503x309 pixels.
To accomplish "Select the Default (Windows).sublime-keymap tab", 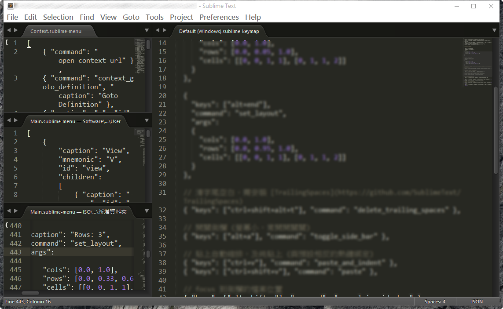I will pyautogui.click(x=219, y=31).
